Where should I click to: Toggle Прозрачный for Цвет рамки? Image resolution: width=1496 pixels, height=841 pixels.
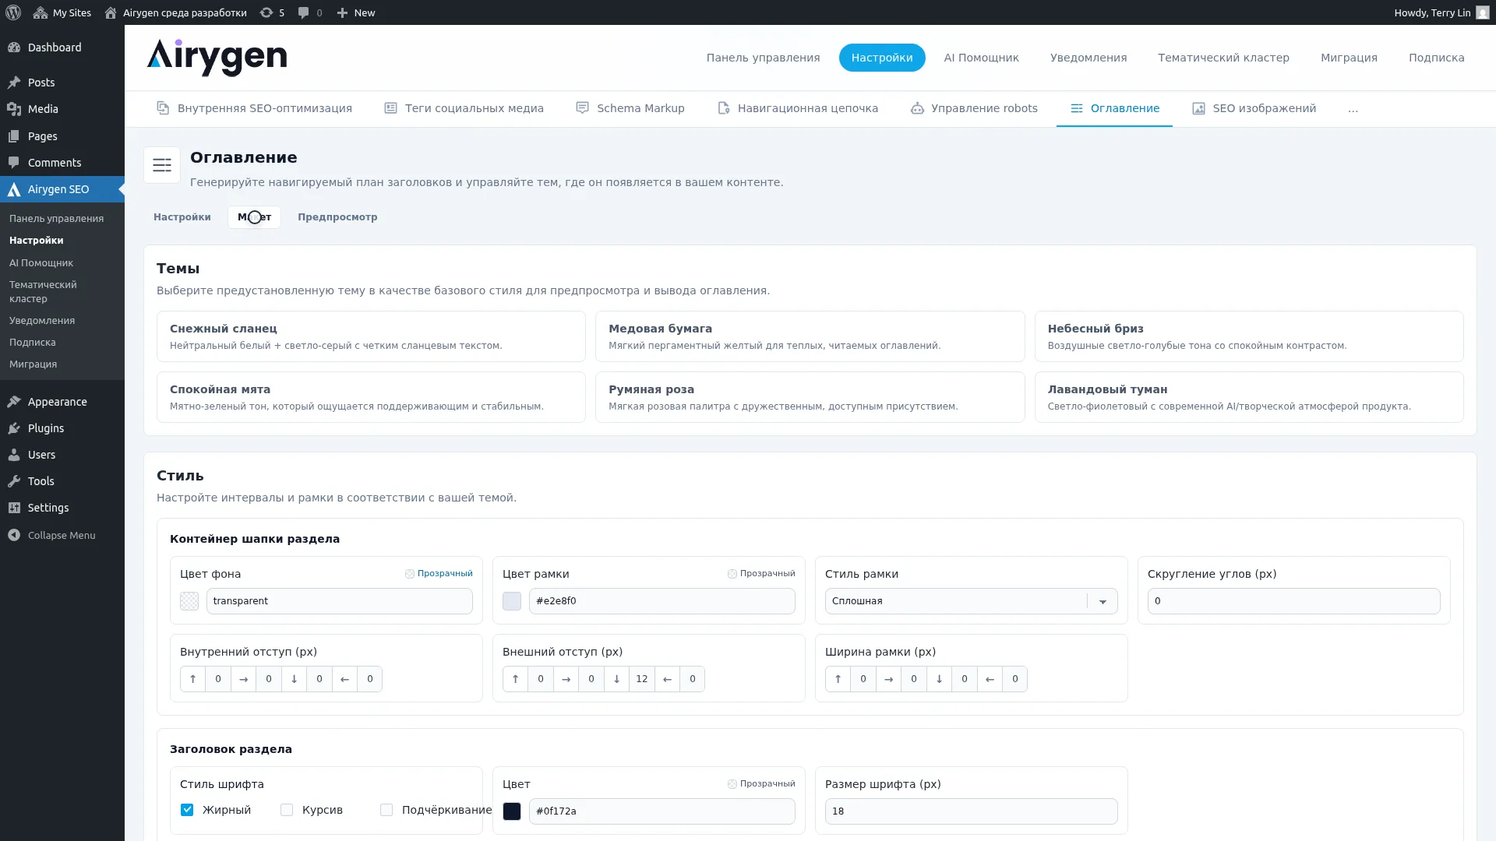coord(761,574)
